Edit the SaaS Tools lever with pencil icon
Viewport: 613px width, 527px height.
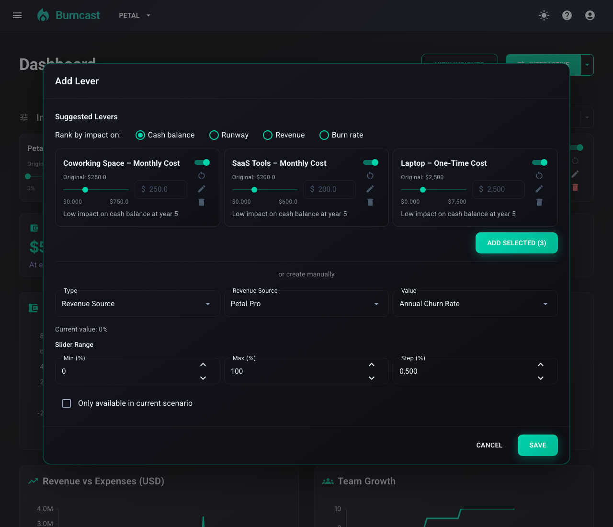370,189
